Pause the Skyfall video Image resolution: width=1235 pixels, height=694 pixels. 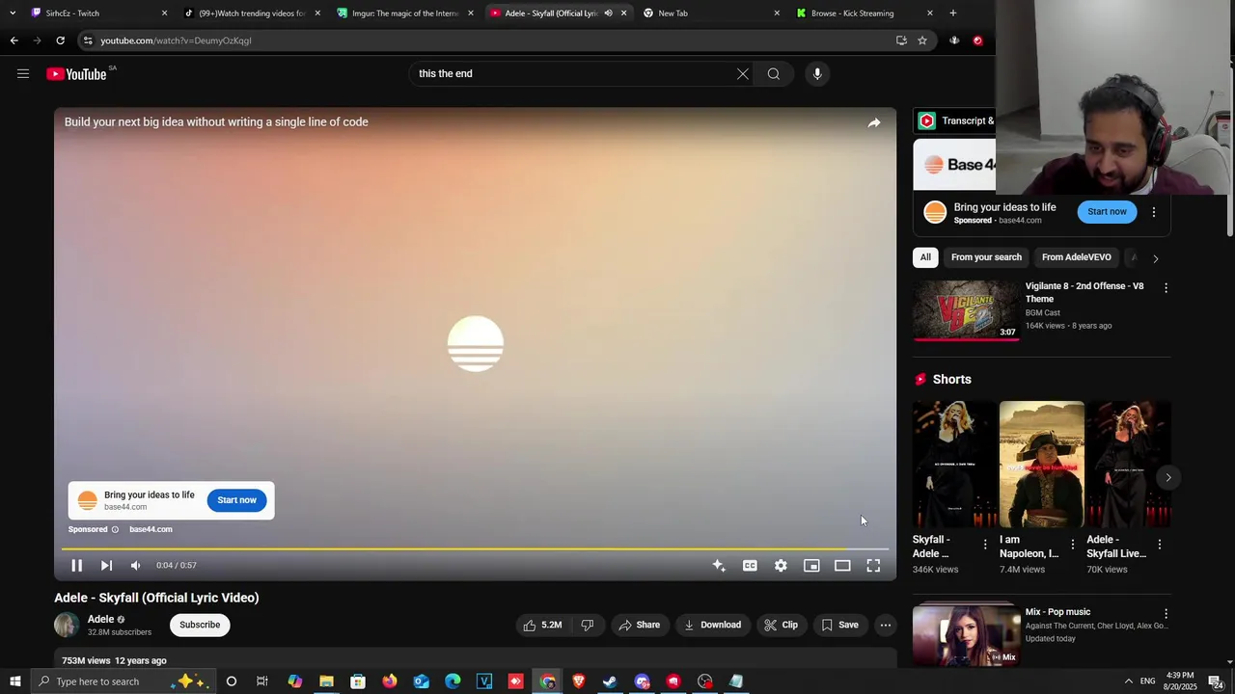pyautogui.click(x=76, y=566)
